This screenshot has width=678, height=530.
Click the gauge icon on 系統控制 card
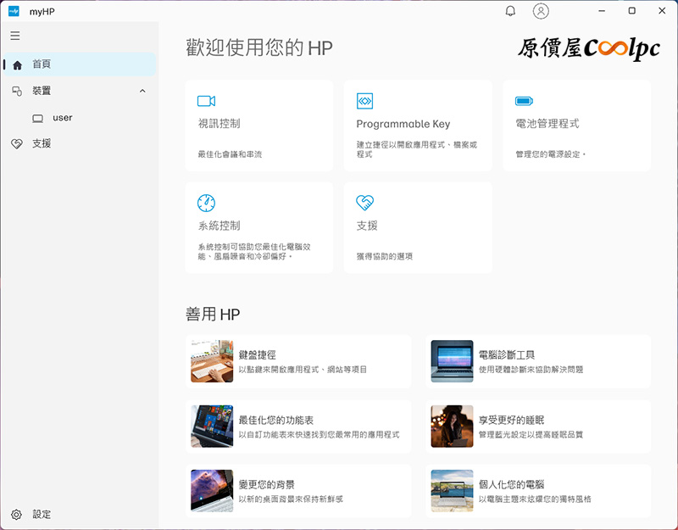(206, 203)
